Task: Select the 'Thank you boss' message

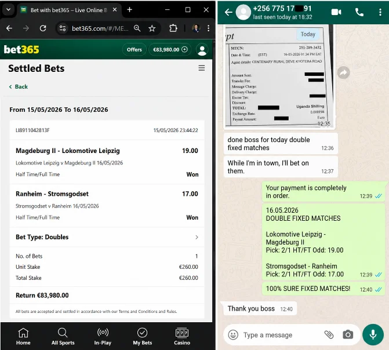Action: coord(260,309)
